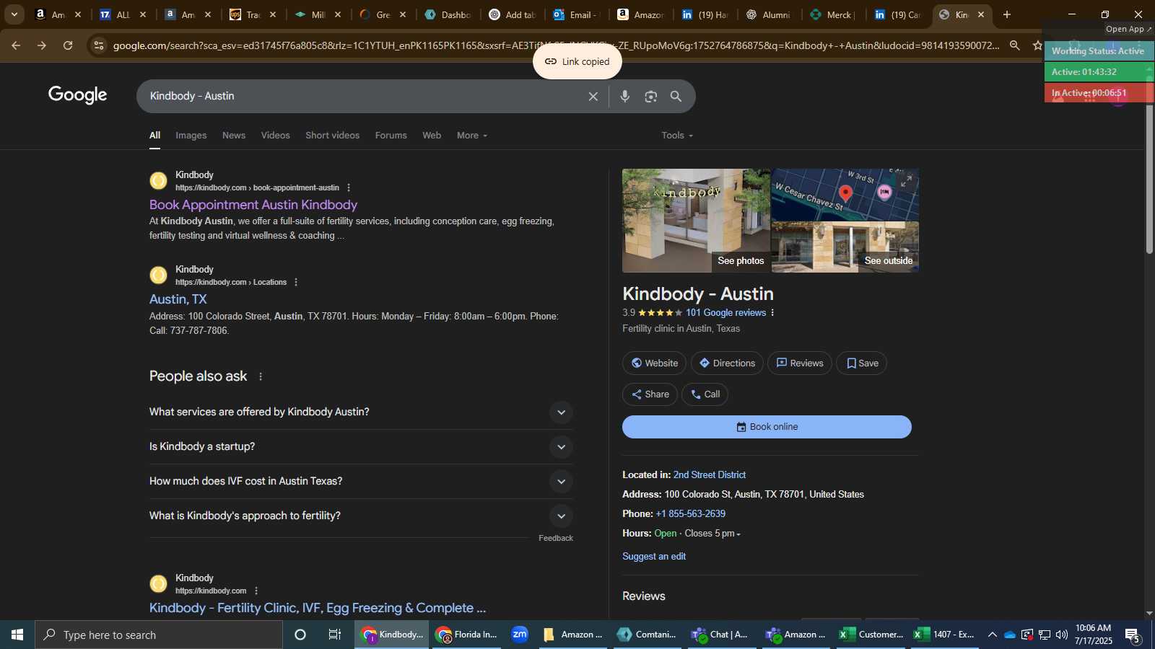Save Kindbody - Austin place

tap(862, 363)
